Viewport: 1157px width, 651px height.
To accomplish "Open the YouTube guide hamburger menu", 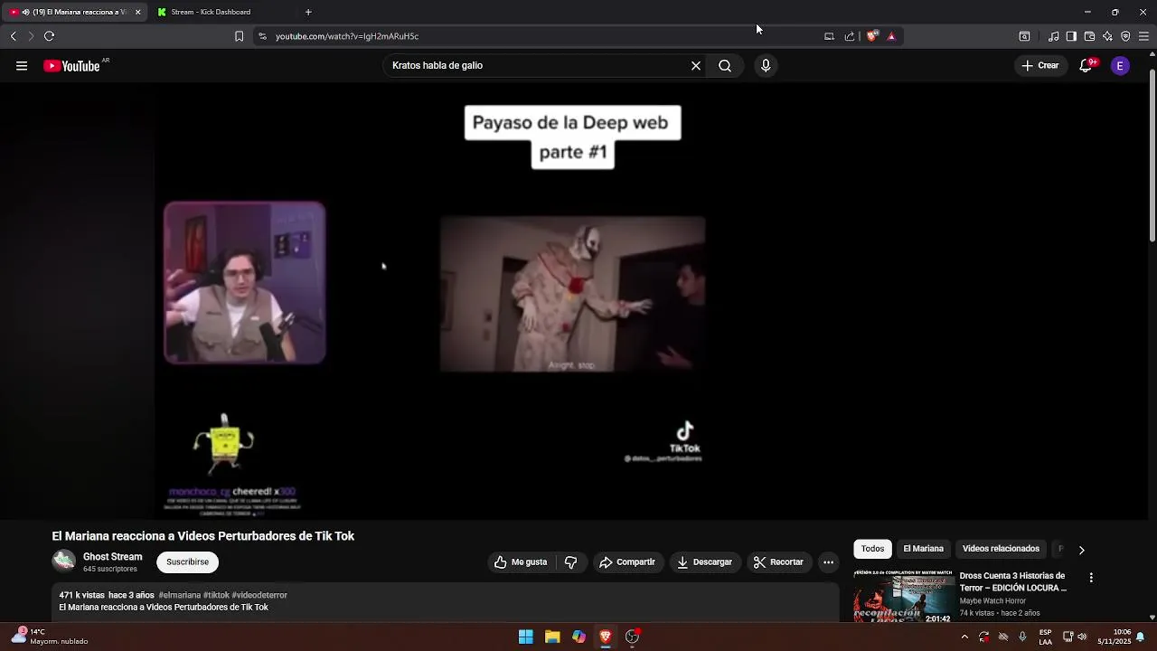I will point(22,66).
